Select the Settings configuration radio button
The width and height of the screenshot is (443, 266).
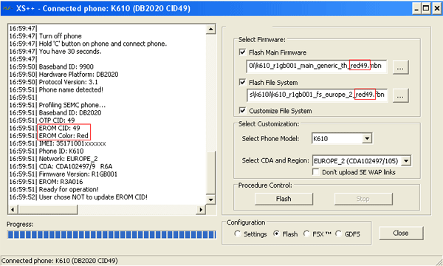pos(237,233)
